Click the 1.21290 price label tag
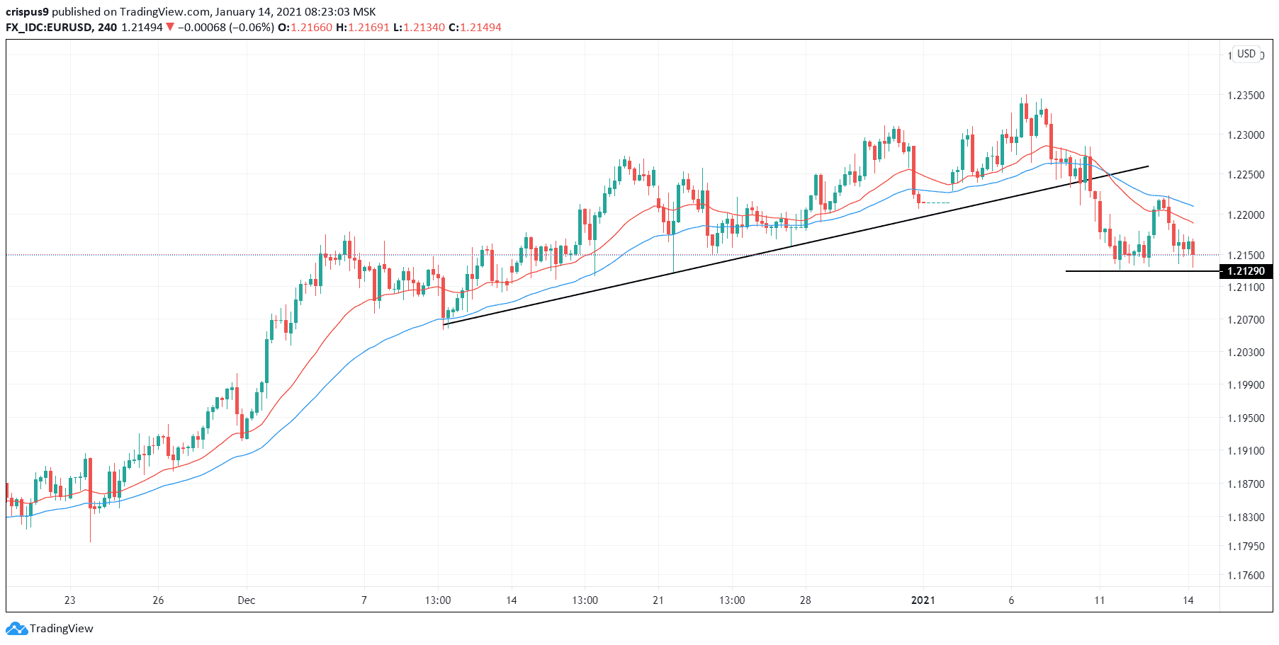Viewport: 1279px width, 645px height. (1246, 271)
